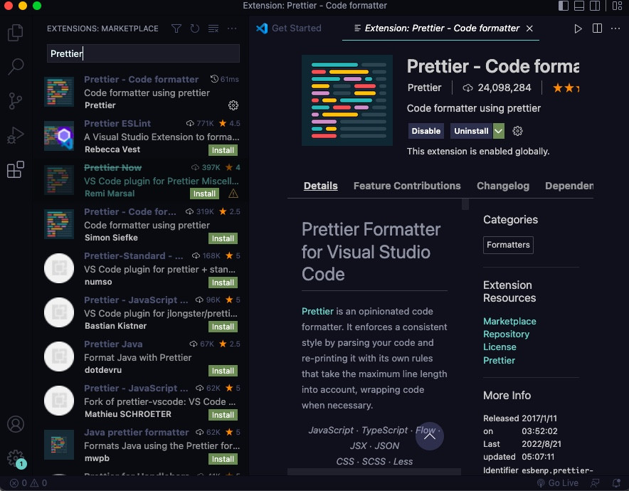Toggle the bottom panel from title bar
The height and width of the screenshot is (491, 629).
click(579, 6)
